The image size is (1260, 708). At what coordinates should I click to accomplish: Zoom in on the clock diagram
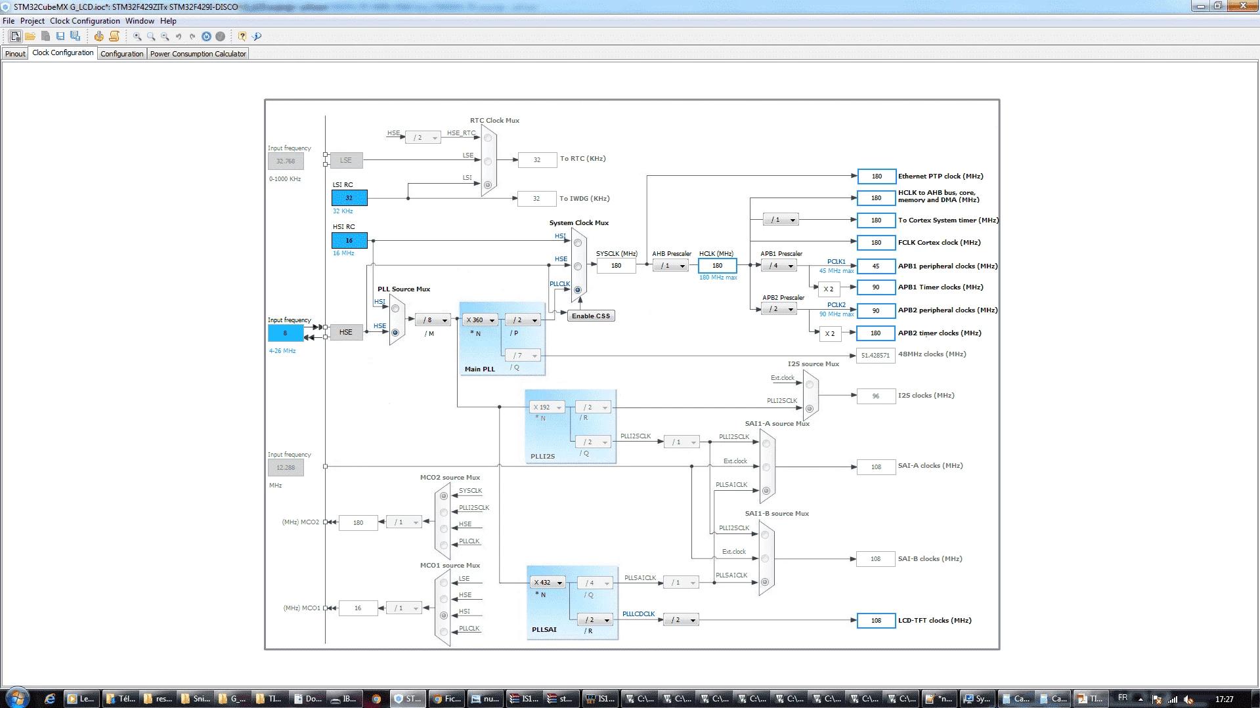137,37
